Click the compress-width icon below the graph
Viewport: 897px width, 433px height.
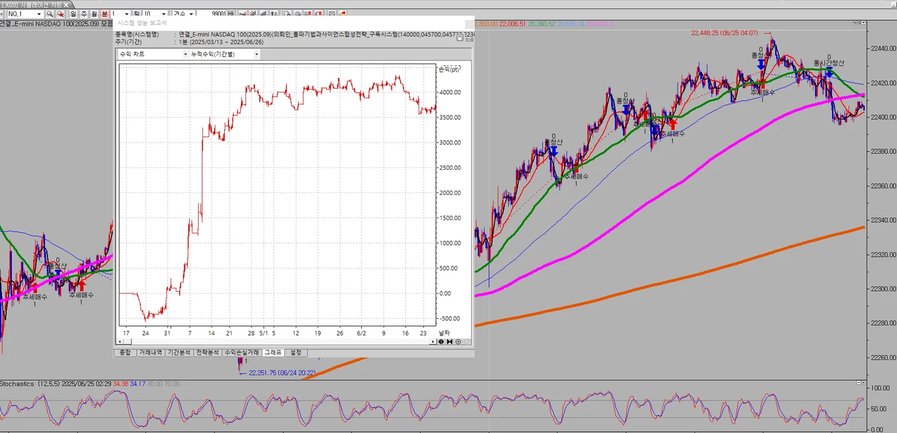pyautogui.click(x=450, y=342)
